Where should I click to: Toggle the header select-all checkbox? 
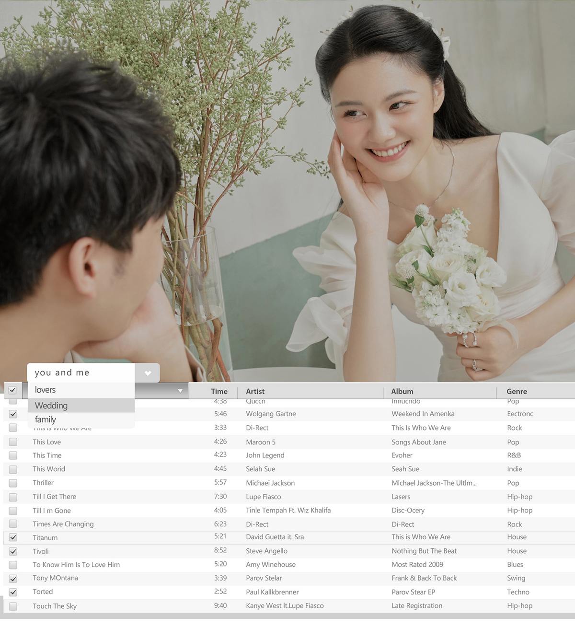pos(13,390)
